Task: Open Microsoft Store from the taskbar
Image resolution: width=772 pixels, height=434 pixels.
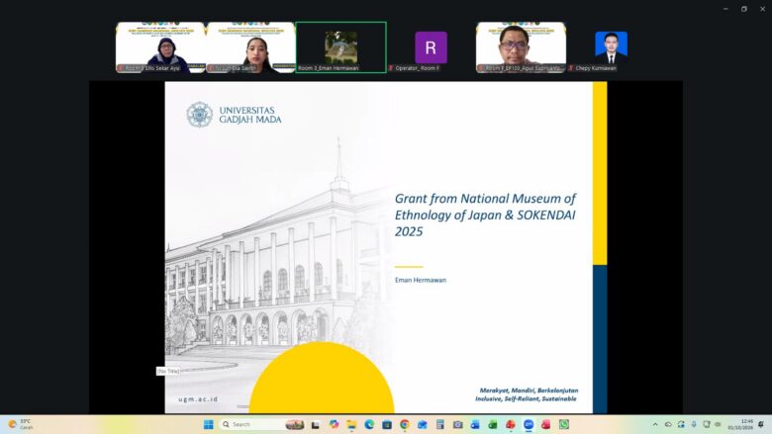Action: tap(387, 425)
